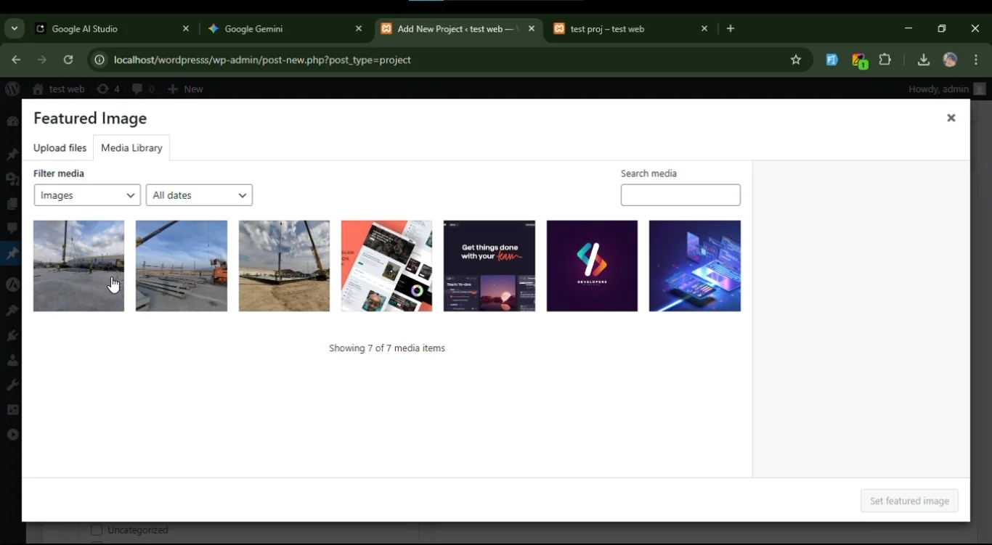Viewport: 992px width, 545px height.
Task: Open the All dates filter dropdown
Action: tap(199, 195)
